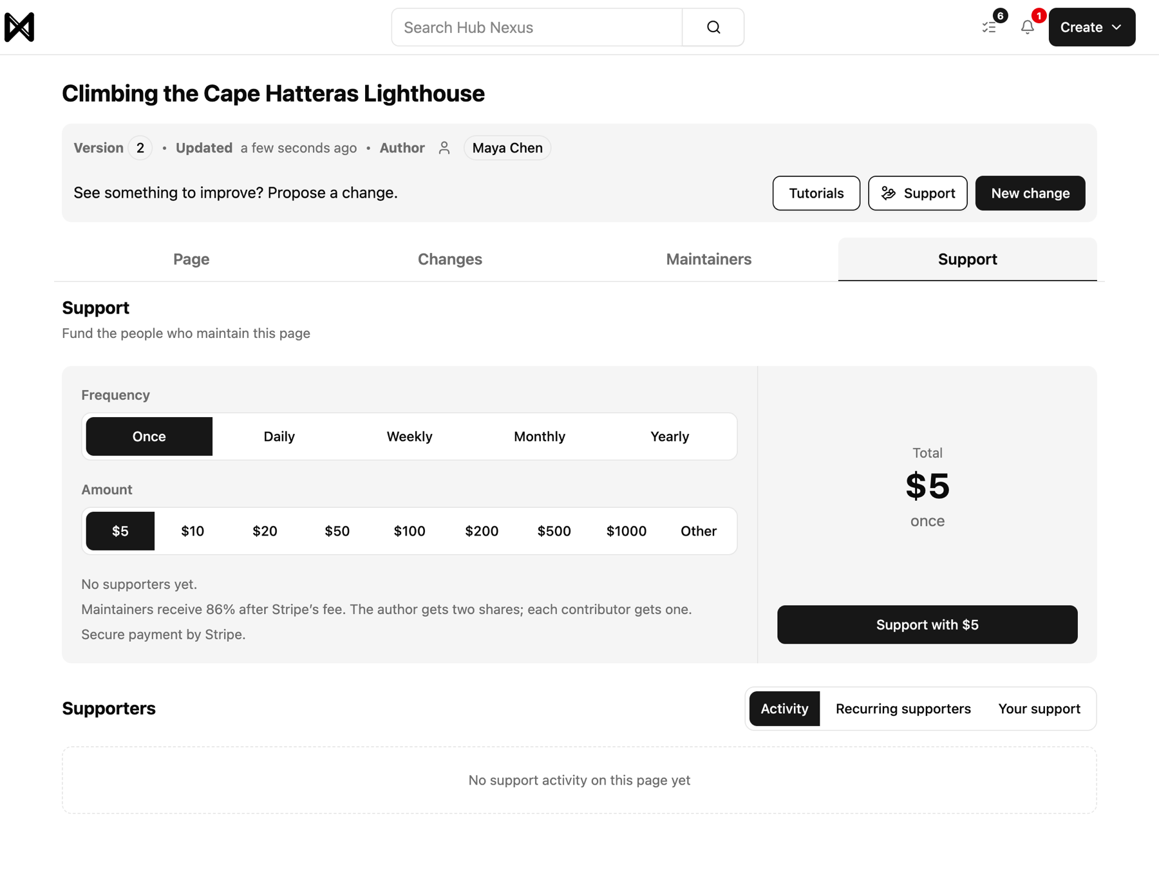Viewport: 1159px width, 869px height.
Task: Expand the Create dropdown menu
Action: (1092, 27)
